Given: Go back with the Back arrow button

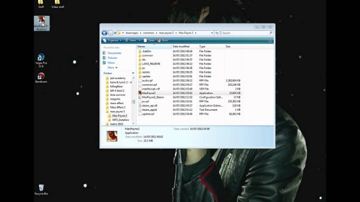Looking at the screenshot, I should (104, 33).
